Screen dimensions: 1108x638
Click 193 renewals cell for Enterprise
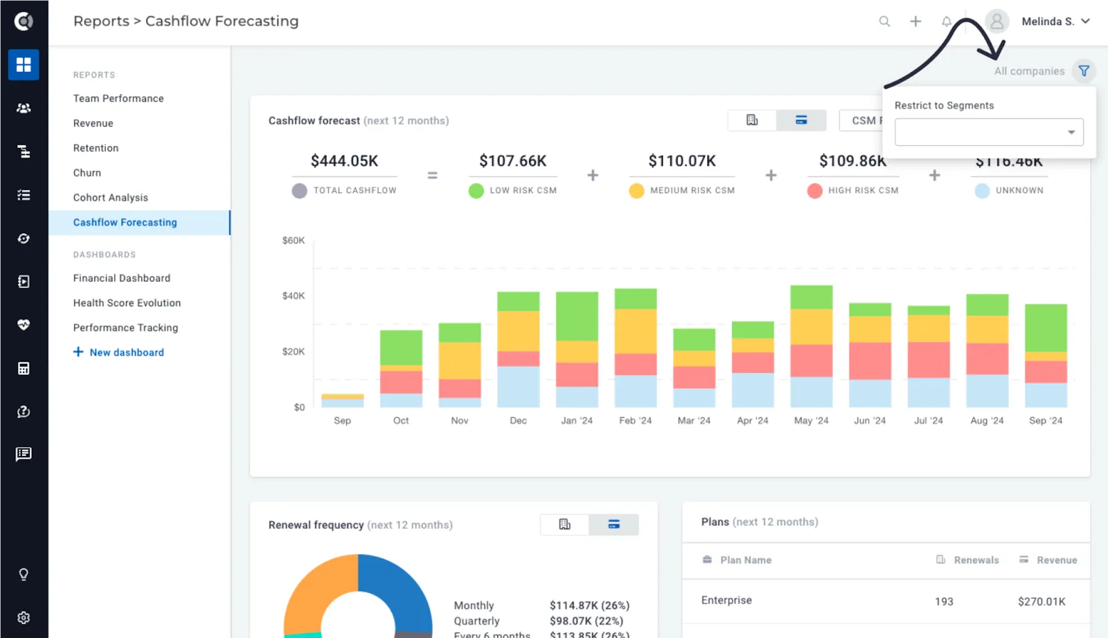(x=944, y=602)
